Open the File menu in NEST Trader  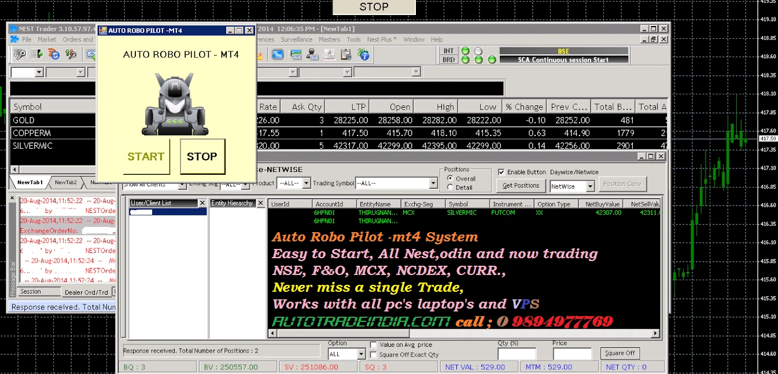[x=27, y=39]
